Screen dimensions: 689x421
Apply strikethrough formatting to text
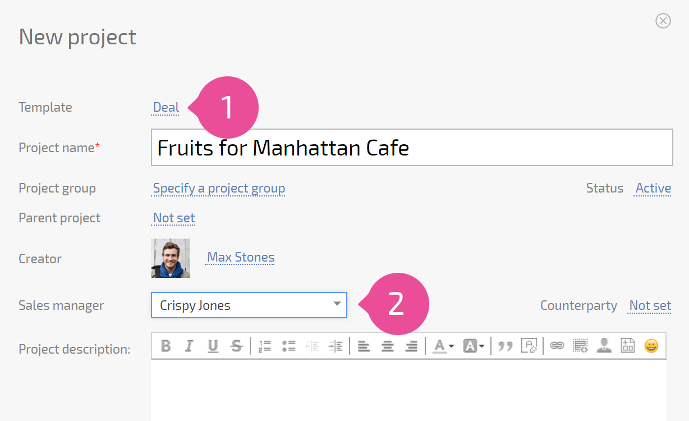(x=237, y=346)
